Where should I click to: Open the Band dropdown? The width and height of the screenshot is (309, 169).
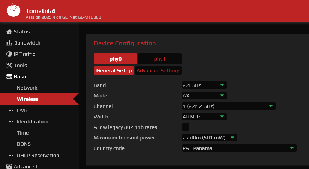pyautogui.click(x=204, y=85)
